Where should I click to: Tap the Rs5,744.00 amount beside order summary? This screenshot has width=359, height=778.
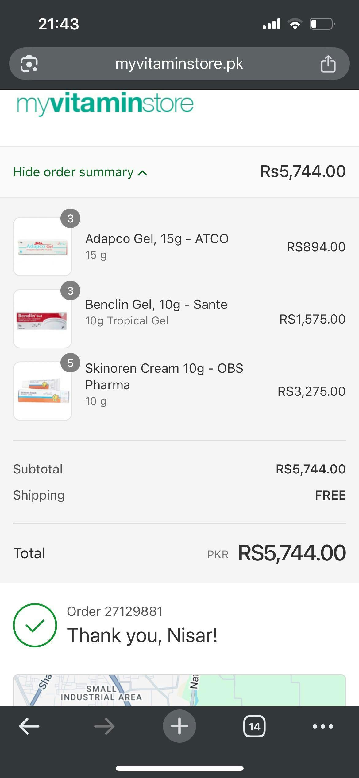303,171
